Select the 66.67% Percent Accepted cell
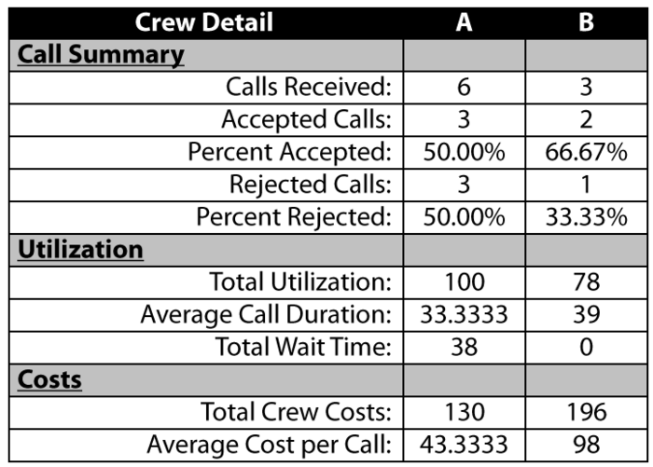 point(587,152)
